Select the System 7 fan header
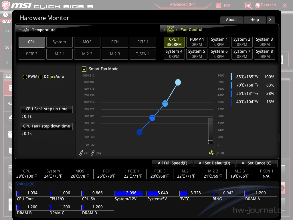Image resolution: width=293 pixels, height=220 pixels. coord(242,54)
